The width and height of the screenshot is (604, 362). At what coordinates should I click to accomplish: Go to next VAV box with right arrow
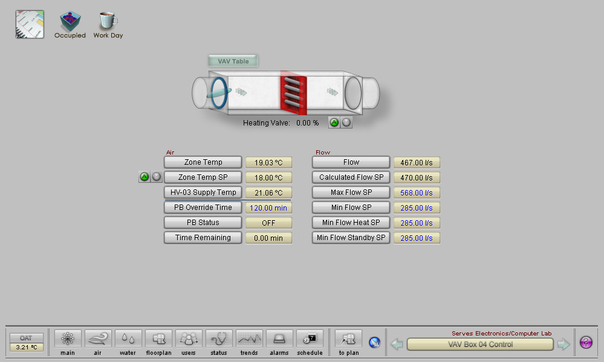tap(563, 345)
